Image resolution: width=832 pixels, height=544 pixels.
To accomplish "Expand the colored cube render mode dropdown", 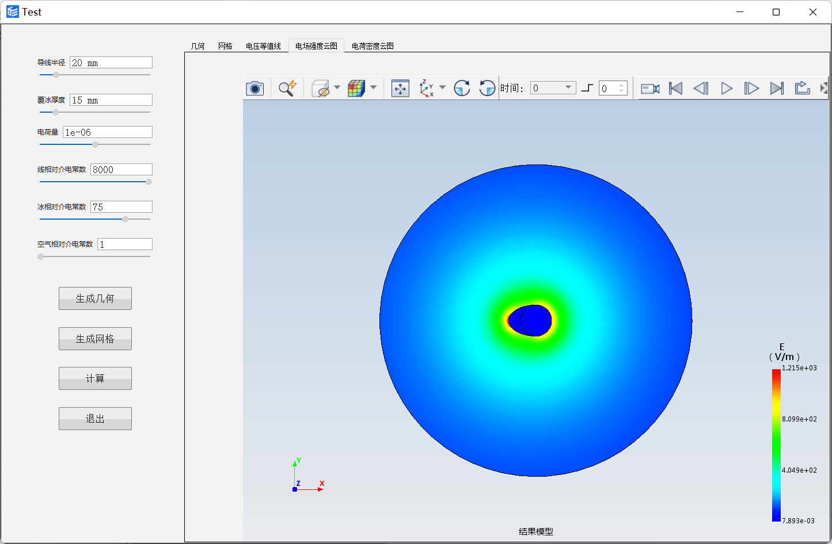I will tap(373, 87).
